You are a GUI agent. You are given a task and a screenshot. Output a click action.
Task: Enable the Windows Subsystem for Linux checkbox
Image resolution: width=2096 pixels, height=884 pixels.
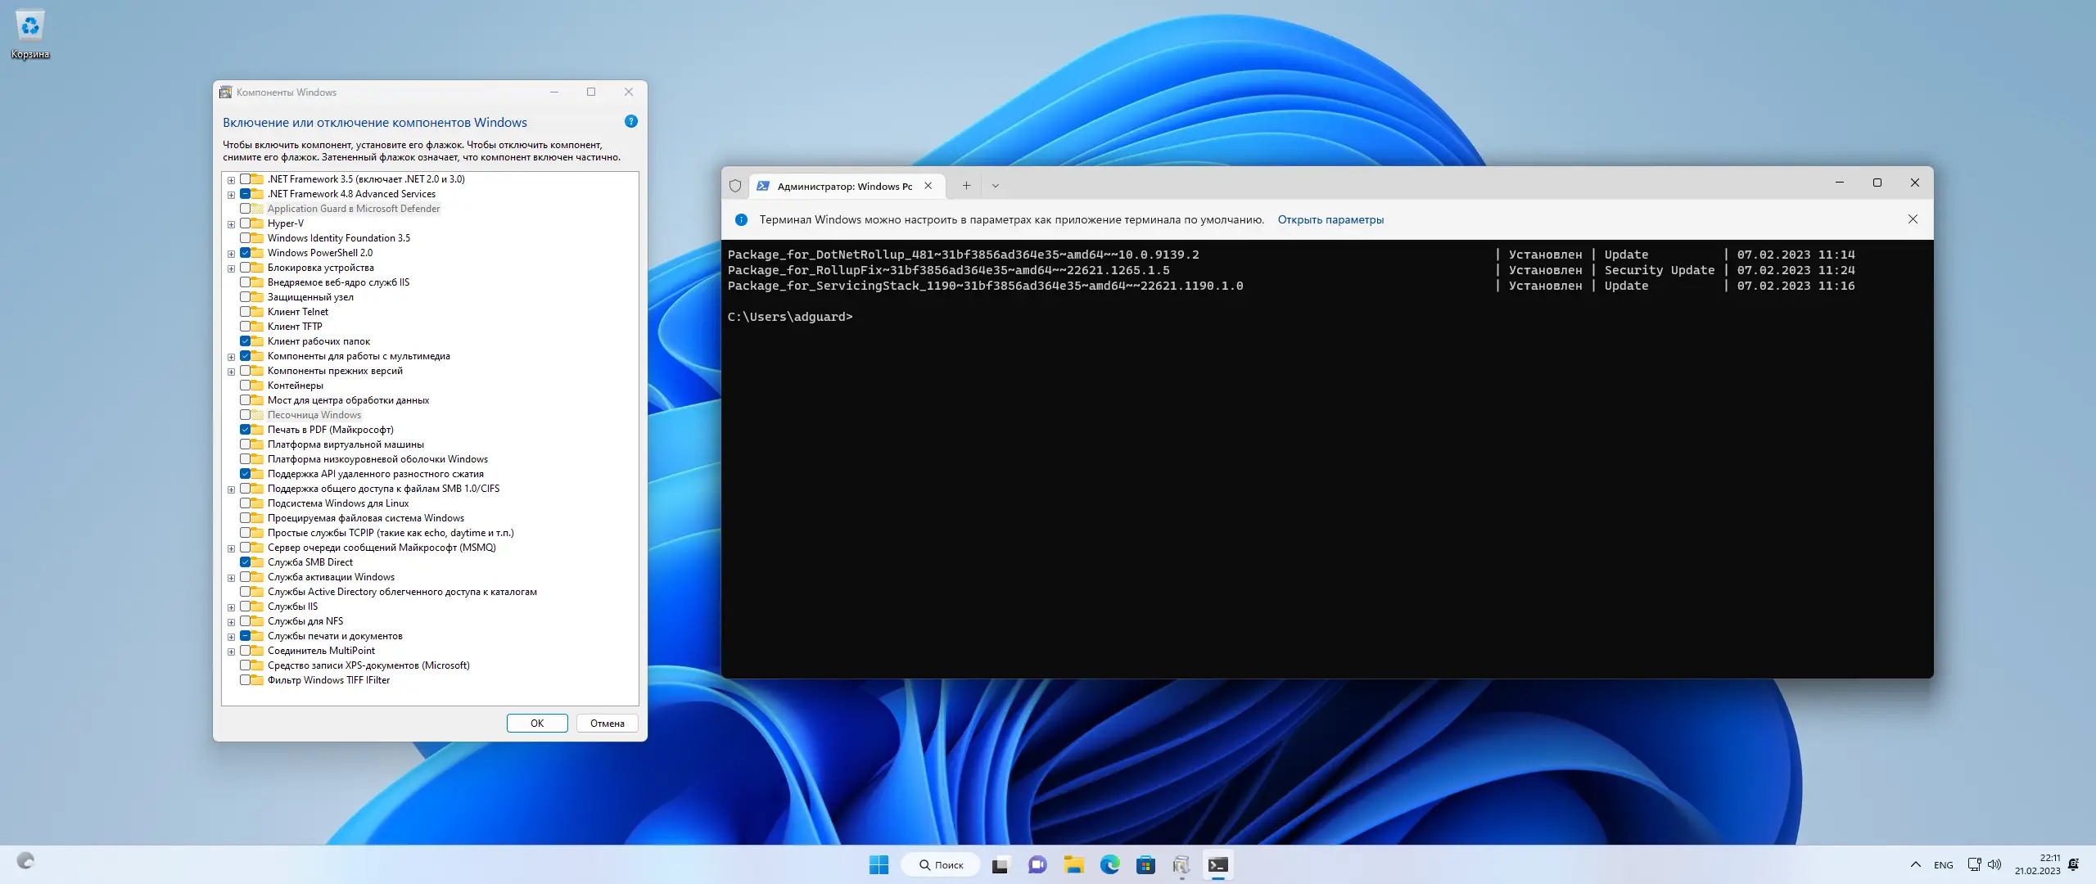(245, 503)
